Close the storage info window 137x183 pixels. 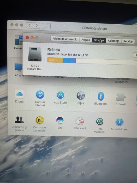point(27,38)
